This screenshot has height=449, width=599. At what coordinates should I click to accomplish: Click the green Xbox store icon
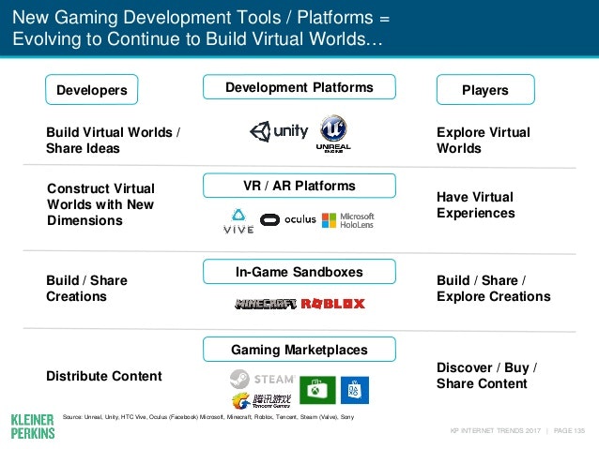[x=317, y=390]
